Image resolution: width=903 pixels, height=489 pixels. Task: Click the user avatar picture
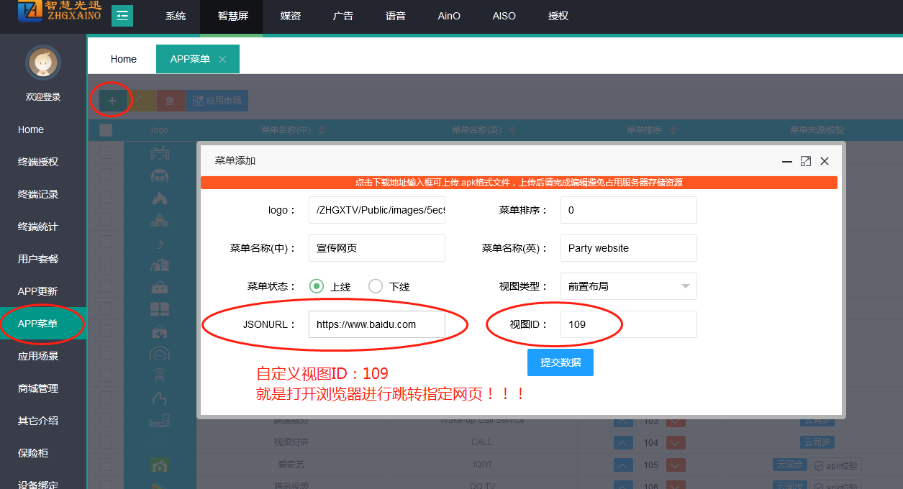(43, 63)
